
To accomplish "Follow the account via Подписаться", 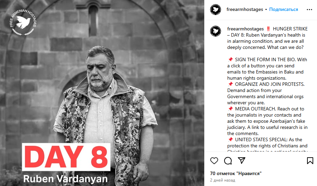I will (283, 10).
